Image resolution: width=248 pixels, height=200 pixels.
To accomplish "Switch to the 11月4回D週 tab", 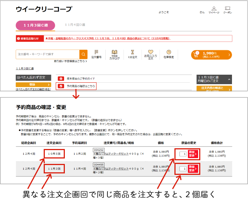I will (75, 25).
